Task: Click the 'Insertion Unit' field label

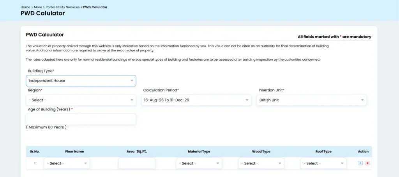Action: click(x=272, y=90)
